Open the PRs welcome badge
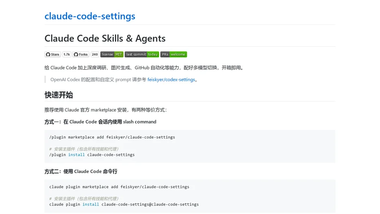 173,54
